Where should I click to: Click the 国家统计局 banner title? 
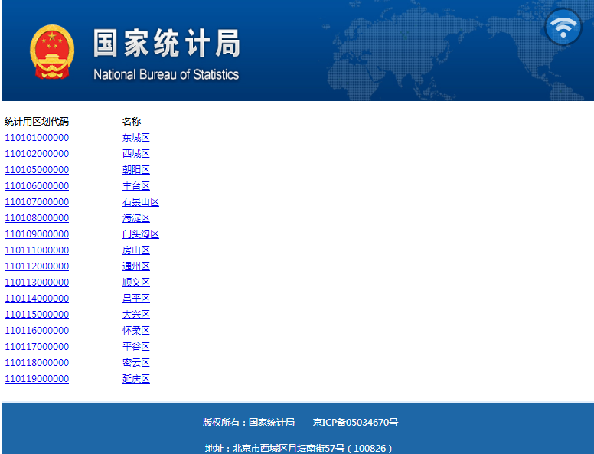pos(167,43)
